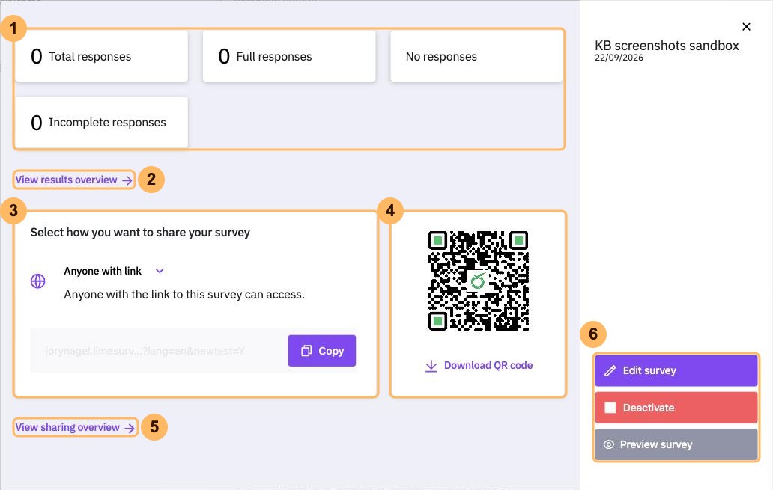Close the survey side panel with X

[746, 27]
